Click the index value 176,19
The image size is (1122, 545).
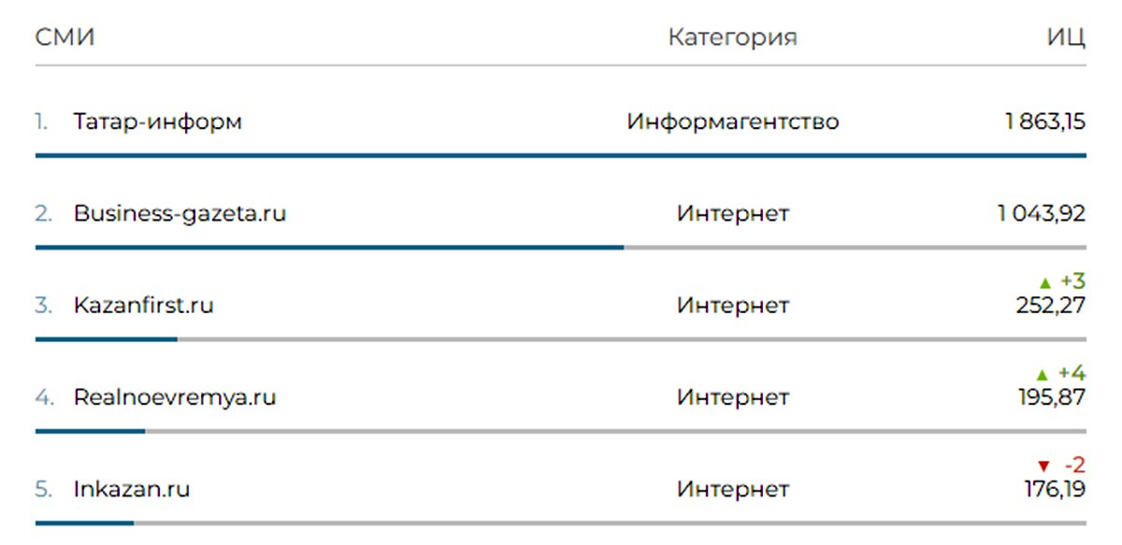pos(1054,489)
